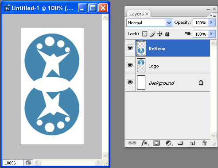Open the Layers panel options menu
Viewport: 218px width, 168px height.
[213, 15]
